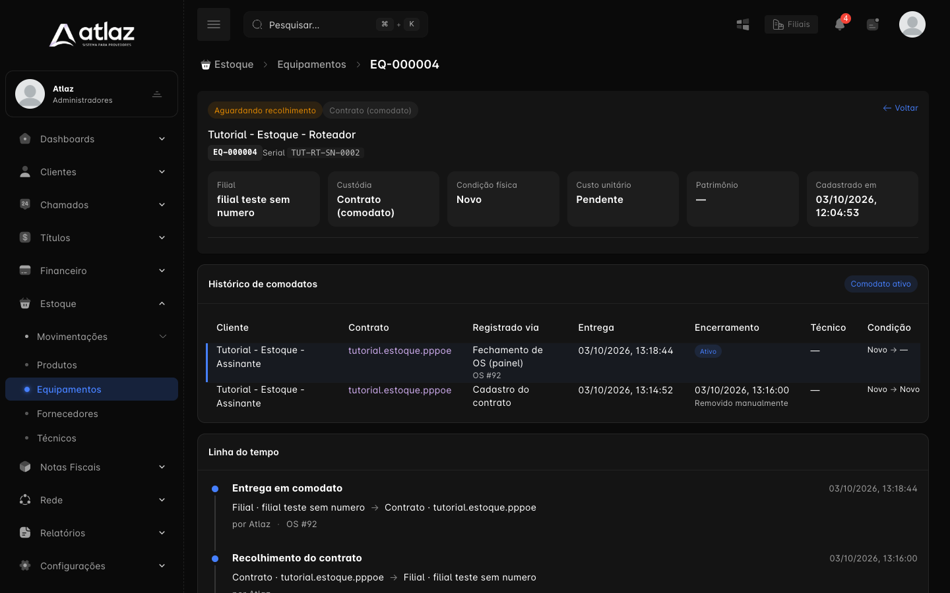Open Produtos in the sidebar
This screenshot has height=593, width=950.
pos(57,365)
